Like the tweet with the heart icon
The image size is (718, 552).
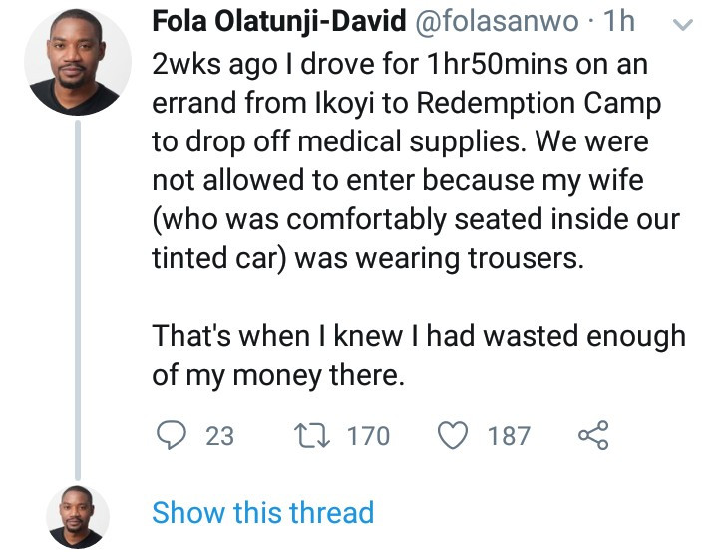pyautogui.click(x=456, y=435)
